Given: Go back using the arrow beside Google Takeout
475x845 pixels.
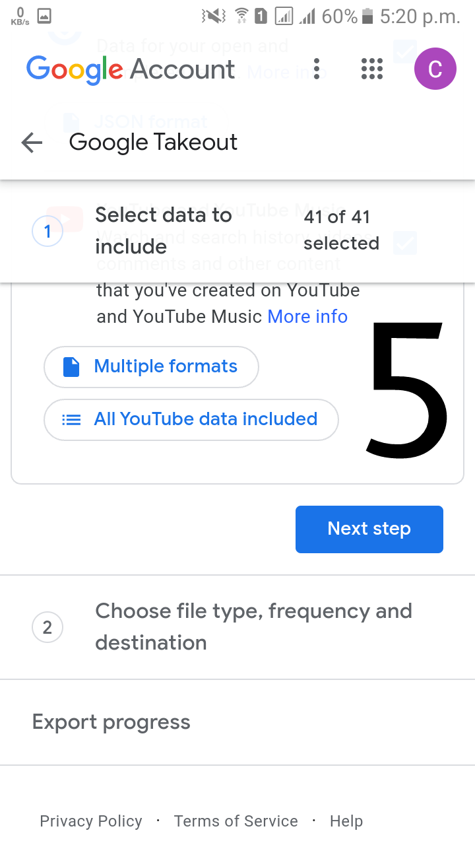Looking at the screenshot, I should click(32, 143).
